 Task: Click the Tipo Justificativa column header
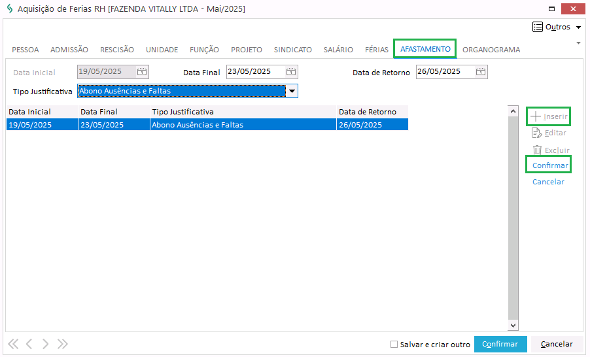(x=243, y=112)
